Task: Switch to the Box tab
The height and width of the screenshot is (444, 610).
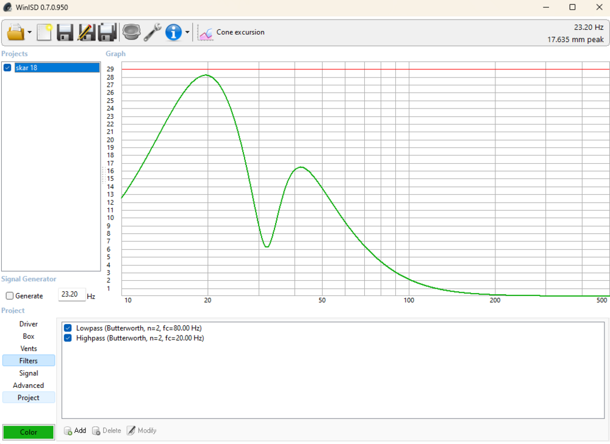Action: 29,336
